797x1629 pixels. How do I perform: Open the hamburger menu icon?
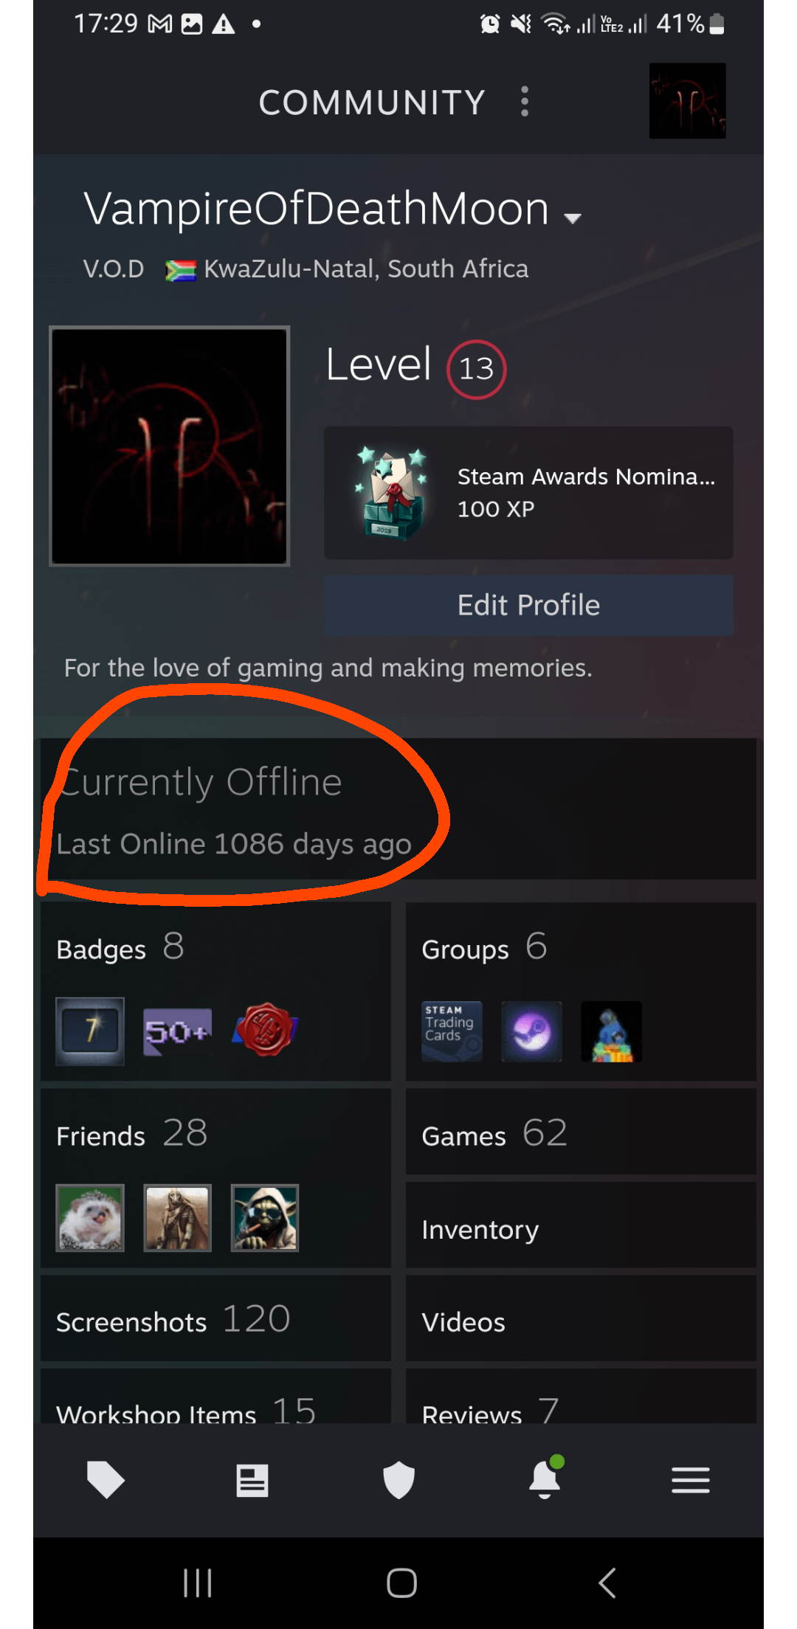click(x=691, y=1480)
